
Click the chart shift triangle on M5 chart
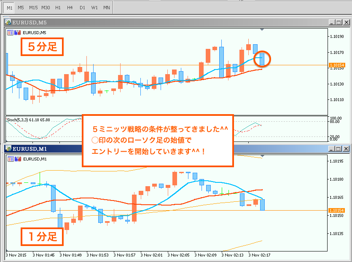click(x=263, y=30)
